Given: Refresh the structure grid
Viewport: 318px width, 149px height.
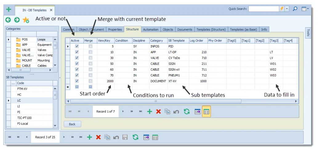Looking at the screenshot, I should pyautogui.click(x=187, y=112).
